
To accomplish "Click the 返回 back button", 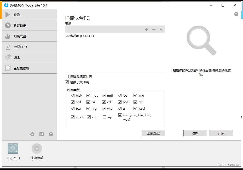I will (195, 133).
